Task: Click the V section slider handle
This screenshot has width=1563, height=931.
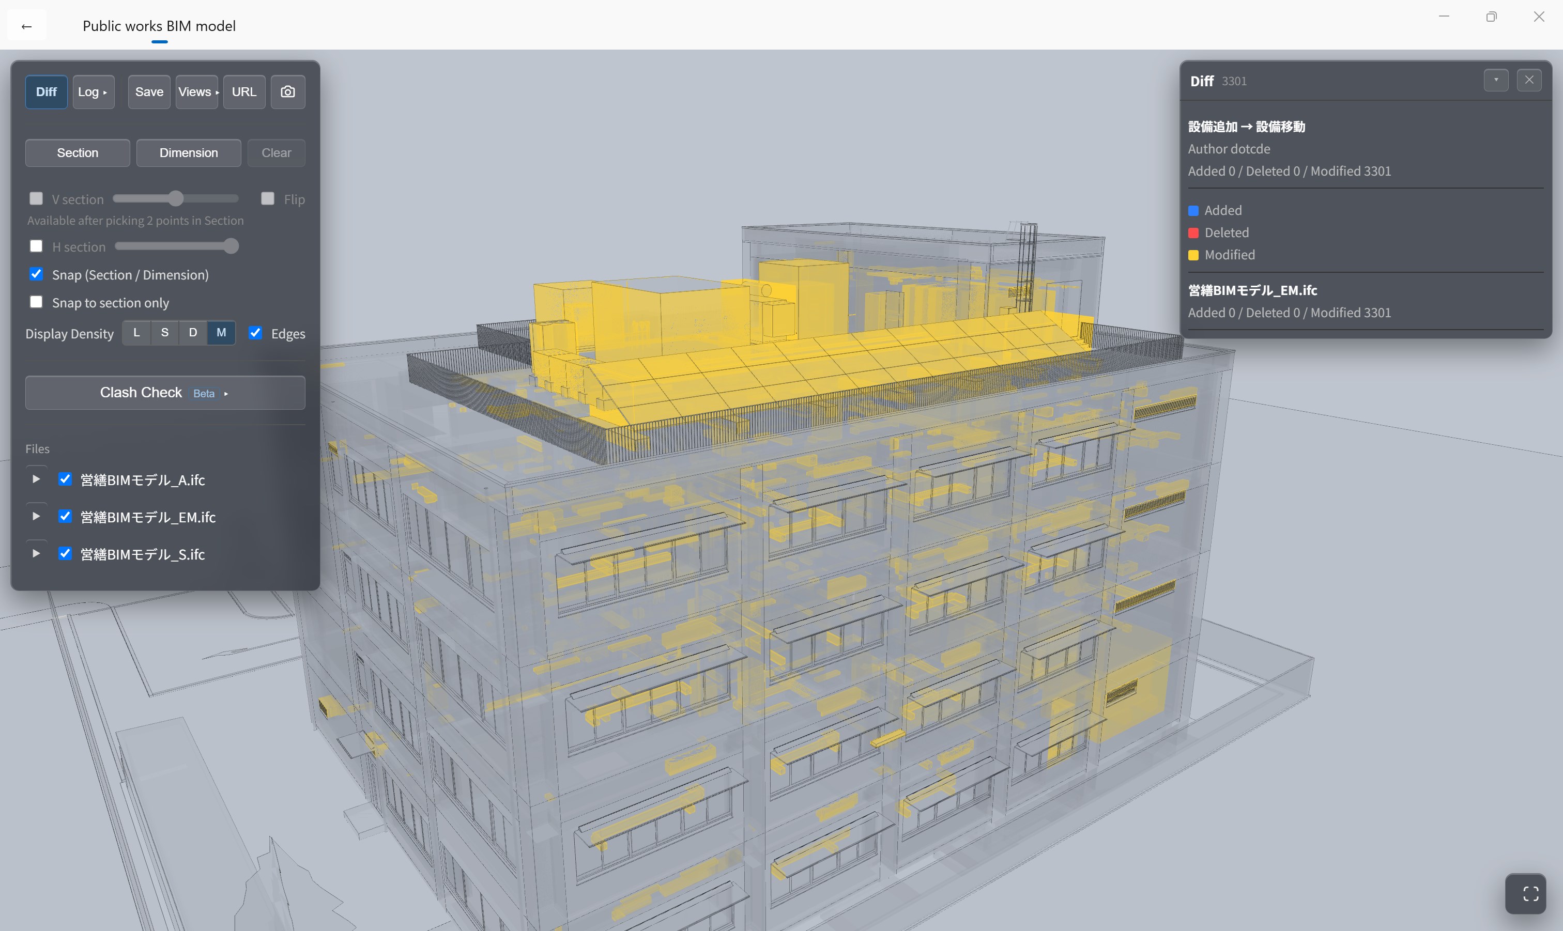Action: 176,198
